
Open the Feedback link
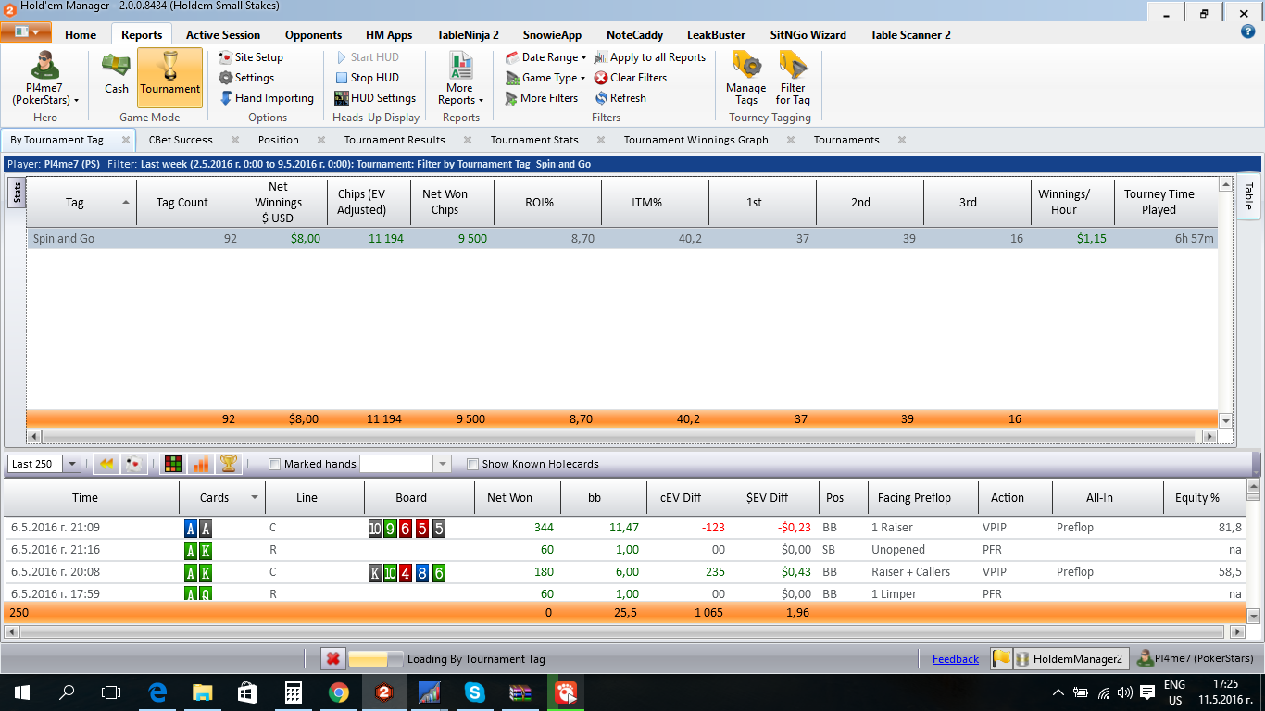tap(956, 659)
